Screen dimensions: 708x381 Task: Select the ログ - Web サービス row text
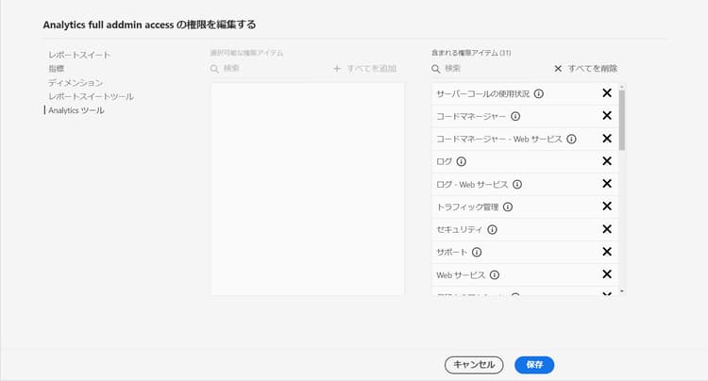(x=472, y=184)
